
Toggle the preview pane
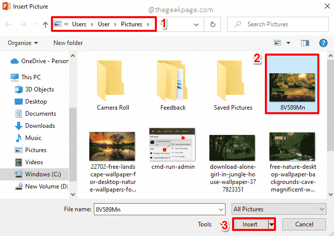pos(305,43)
